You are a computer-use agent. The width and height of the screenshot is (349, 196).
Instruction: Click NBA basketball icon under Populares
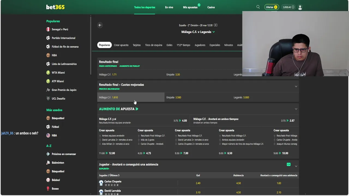pos(48,55)
